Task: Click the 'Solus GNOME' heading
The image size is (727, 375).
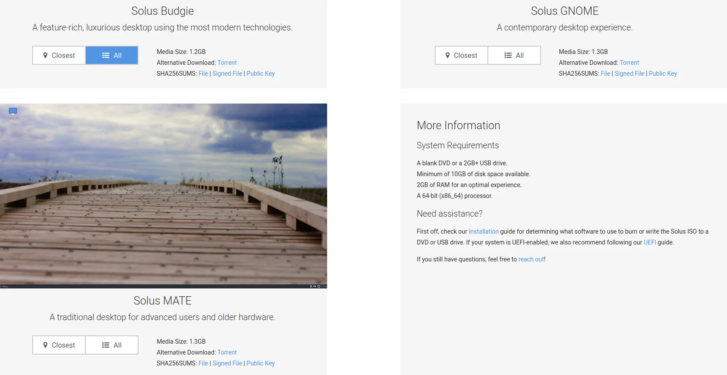Action: click(x=565, y=11)
